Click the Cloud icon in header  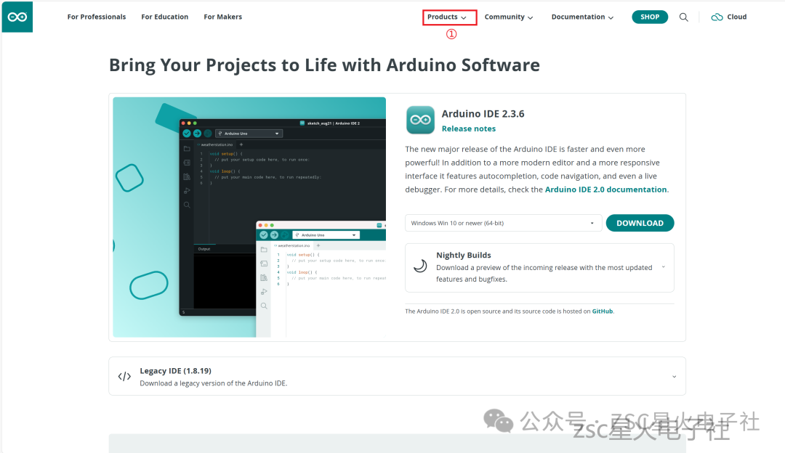[717, 17]
